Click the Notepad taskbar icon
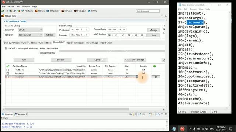This screenshot has width=236, height=132. tap(174, 129)
